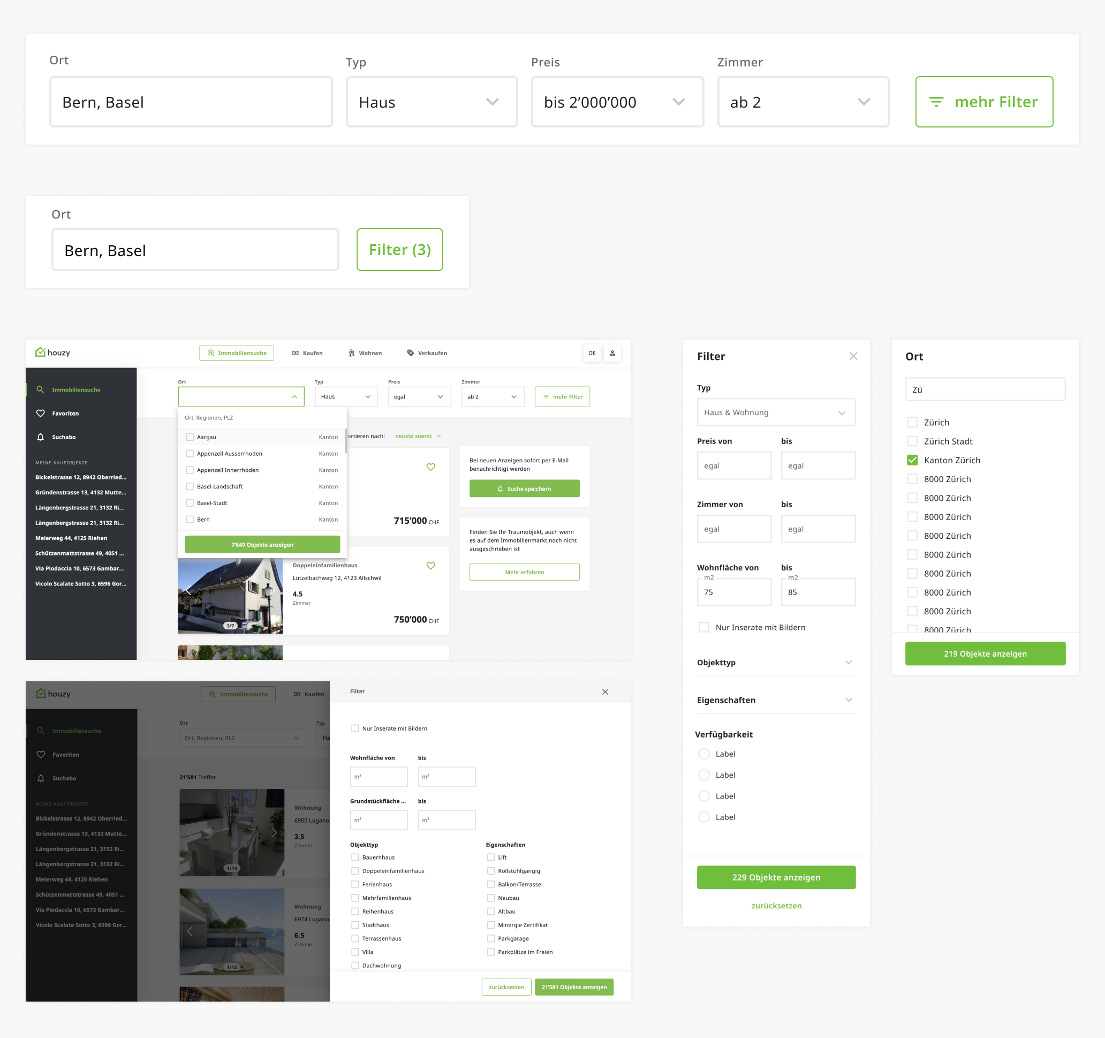Open the Verkaufen tab in top mockup
The height and width of the screenshot is (1038, 1105).
click(x=427, y=353)
